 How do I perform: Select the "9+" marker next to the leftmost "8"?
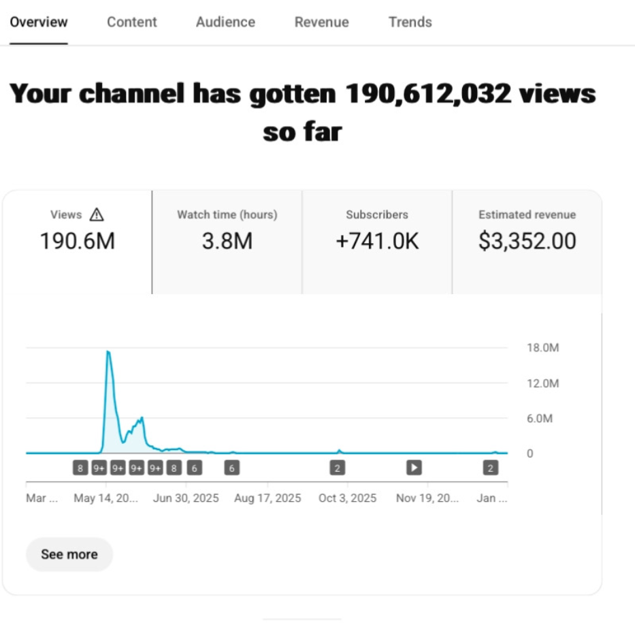99,468
